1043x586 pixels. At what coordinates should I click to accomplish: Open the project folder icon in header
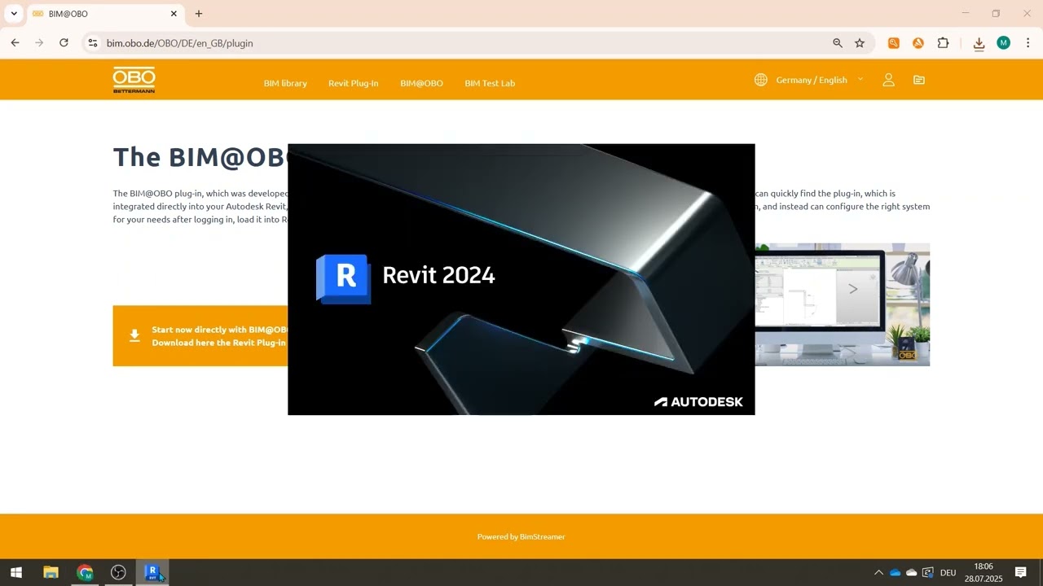[919, 80]
